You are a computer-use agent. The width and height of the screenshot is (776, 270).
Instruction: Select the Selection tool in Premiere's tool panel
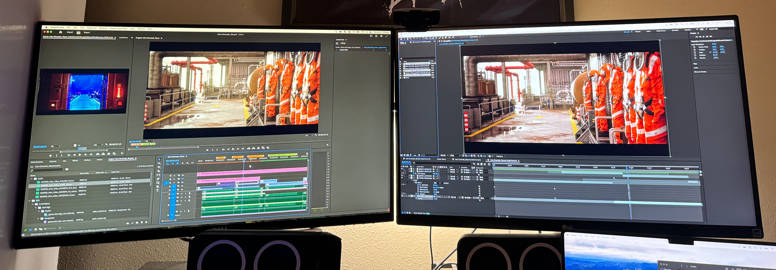[159, 159]
